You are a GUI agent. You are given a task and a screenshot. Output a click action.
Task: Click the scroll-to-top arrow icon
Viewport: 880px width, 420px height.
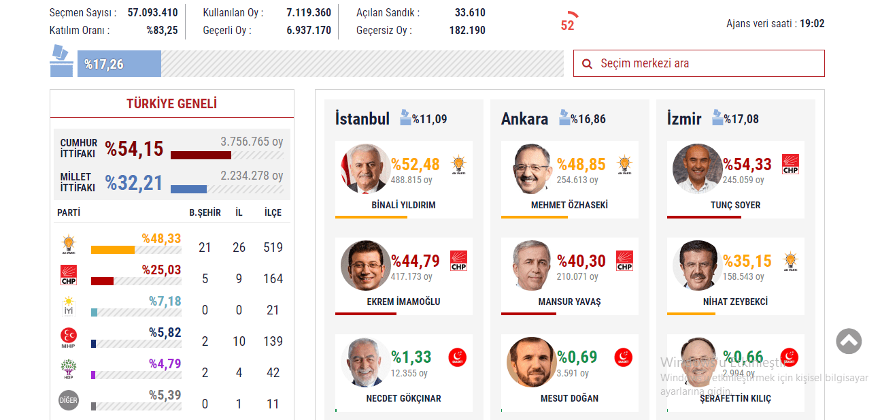[x=849, y=342]
